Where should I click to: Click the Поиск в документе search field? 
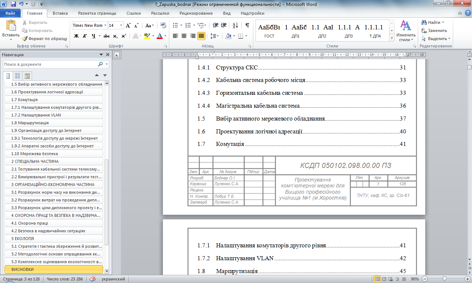[50, 64]
